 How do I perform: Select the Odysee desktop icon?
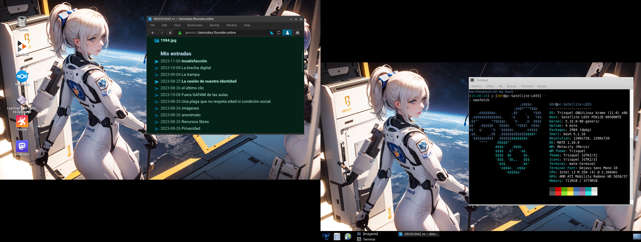(x=22, y=123)
